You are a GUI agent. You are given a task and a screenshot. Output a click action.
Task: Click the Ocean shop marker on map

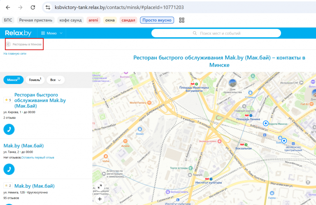click(x=140, y=129)
